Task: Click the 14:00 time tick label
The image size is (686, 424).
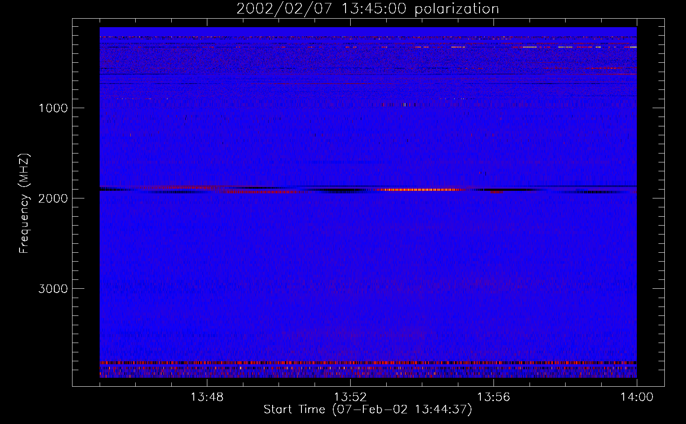Action: click(x=637, y=397)
